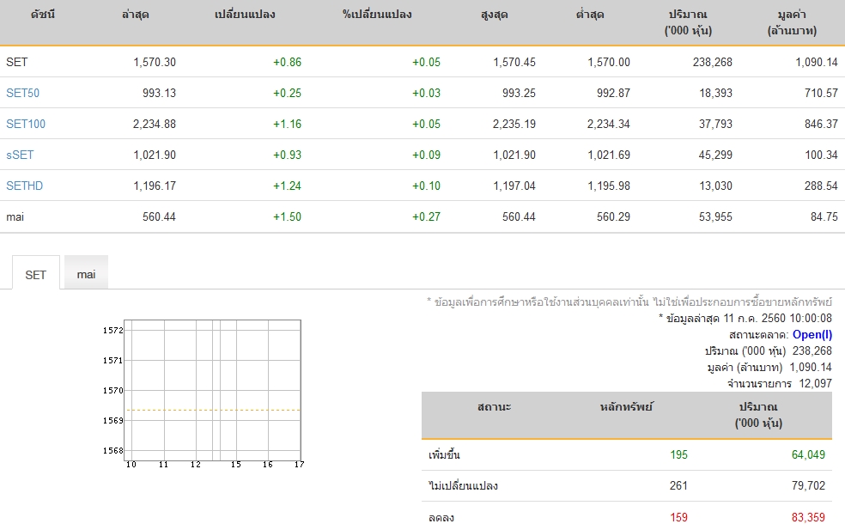Click the ไม่เปลี่ยนแปลง status row label
845x530 pixels.
[x=463, y=486]
